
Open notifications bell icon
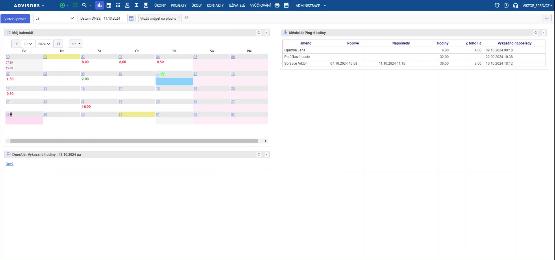point(497,5)
